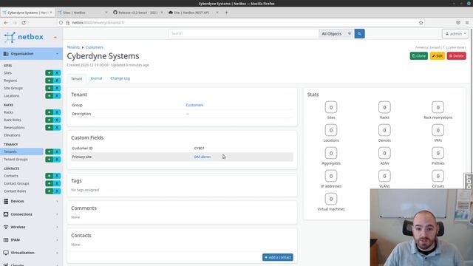Click the Racks stat count box
Screen dimensions: 473x266
pyautogui.click(x=384, y=107)
